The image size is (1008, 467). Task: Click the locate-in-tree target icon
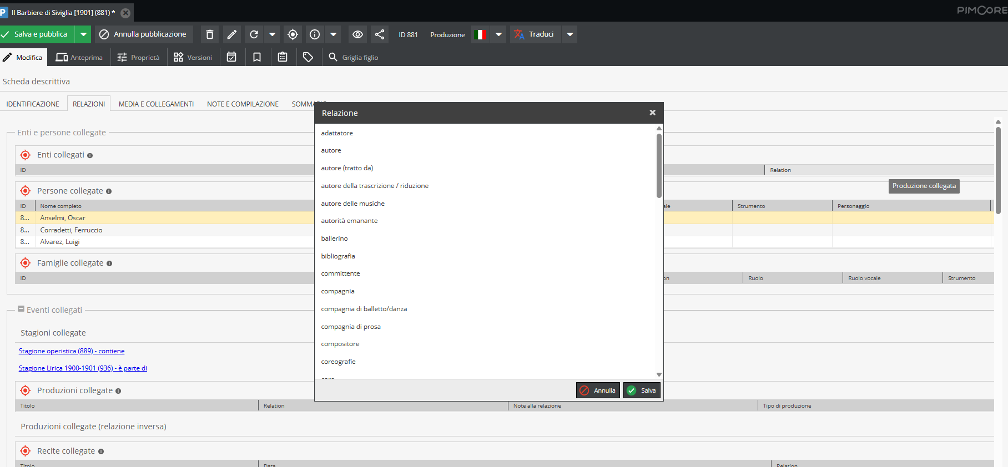point(293,34)
